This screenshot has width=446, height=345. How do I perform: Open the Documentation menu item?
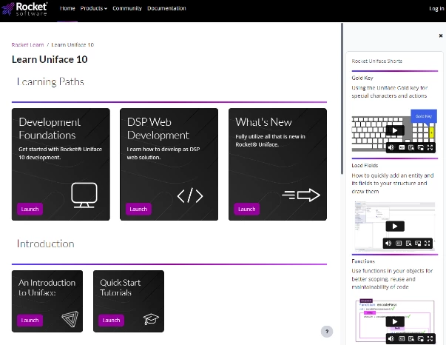166,8
